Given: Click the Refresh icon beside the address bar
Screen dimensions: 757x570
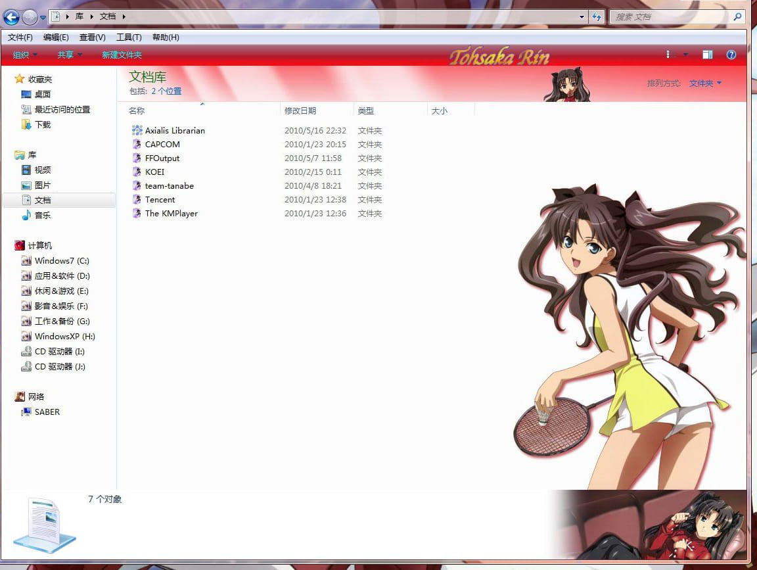Looking at the screenshot, I should point(597,16).
